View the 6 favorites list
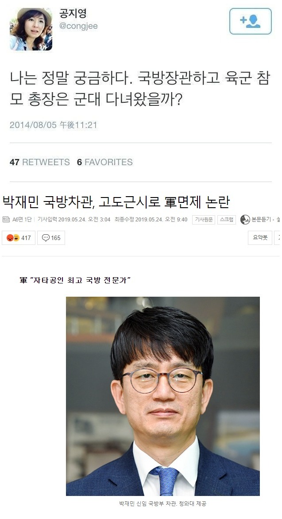Screen dimensions: 282x519 (x=104, y=162)
